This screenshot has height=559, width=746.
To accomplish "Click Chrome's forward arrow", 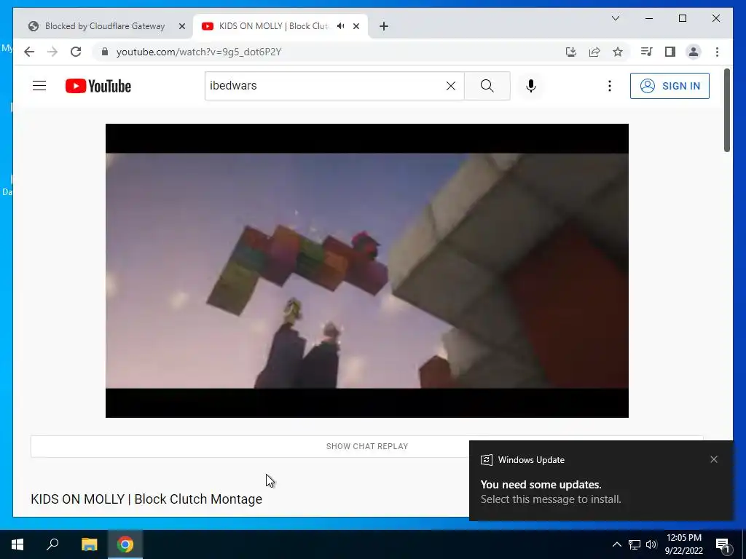I will [52, 52].
